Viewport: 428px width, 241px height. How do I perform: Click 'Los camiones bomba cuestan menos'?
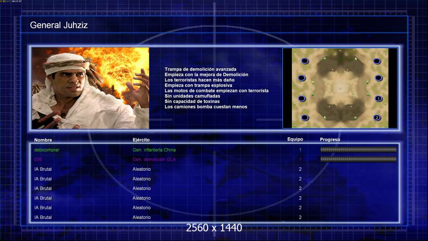[206, 107]
